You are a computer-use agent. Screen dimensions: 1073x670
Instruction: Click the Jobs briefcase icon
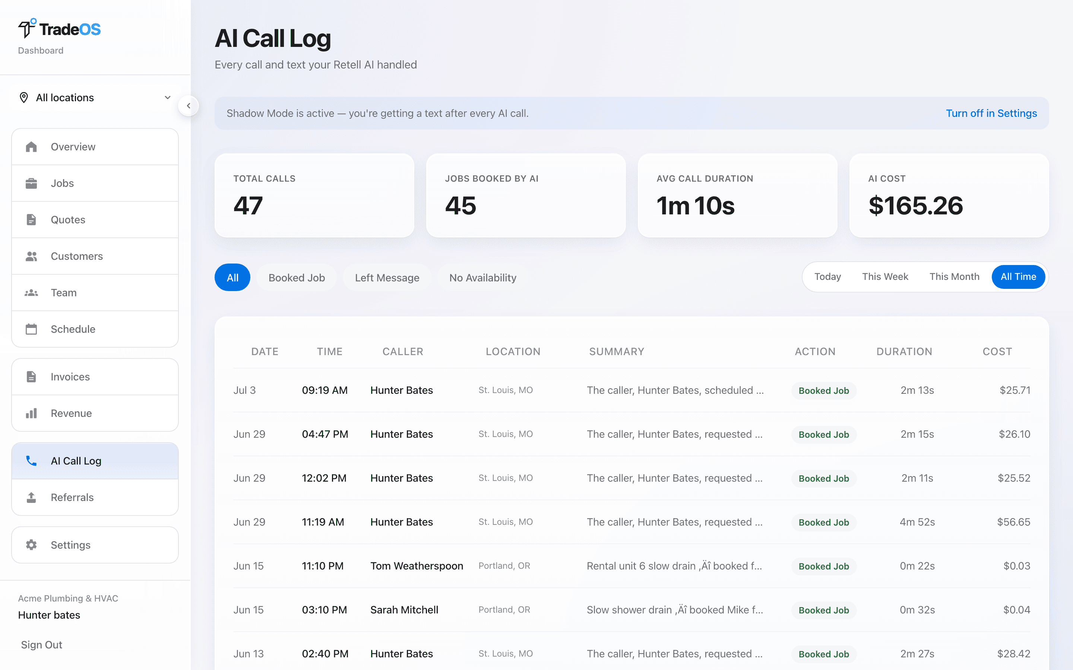(x=31, y=183)
